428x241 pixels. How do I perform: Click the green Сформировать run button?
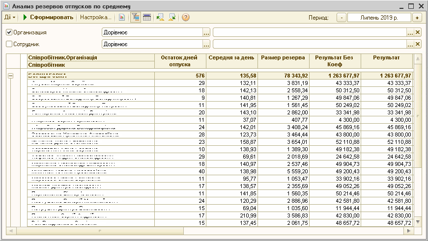tap(48, 17)
